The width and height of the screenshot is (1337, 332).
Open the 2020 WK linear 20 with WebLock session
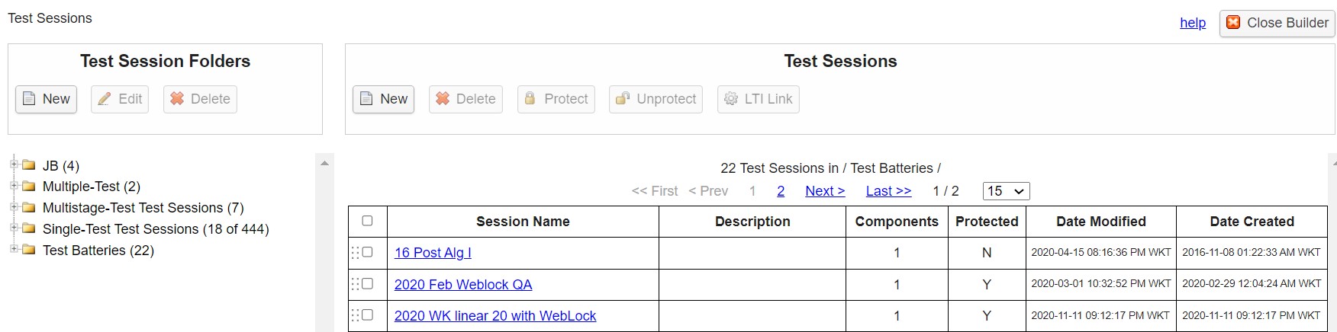pyautogui.click(x=495, y=316)
